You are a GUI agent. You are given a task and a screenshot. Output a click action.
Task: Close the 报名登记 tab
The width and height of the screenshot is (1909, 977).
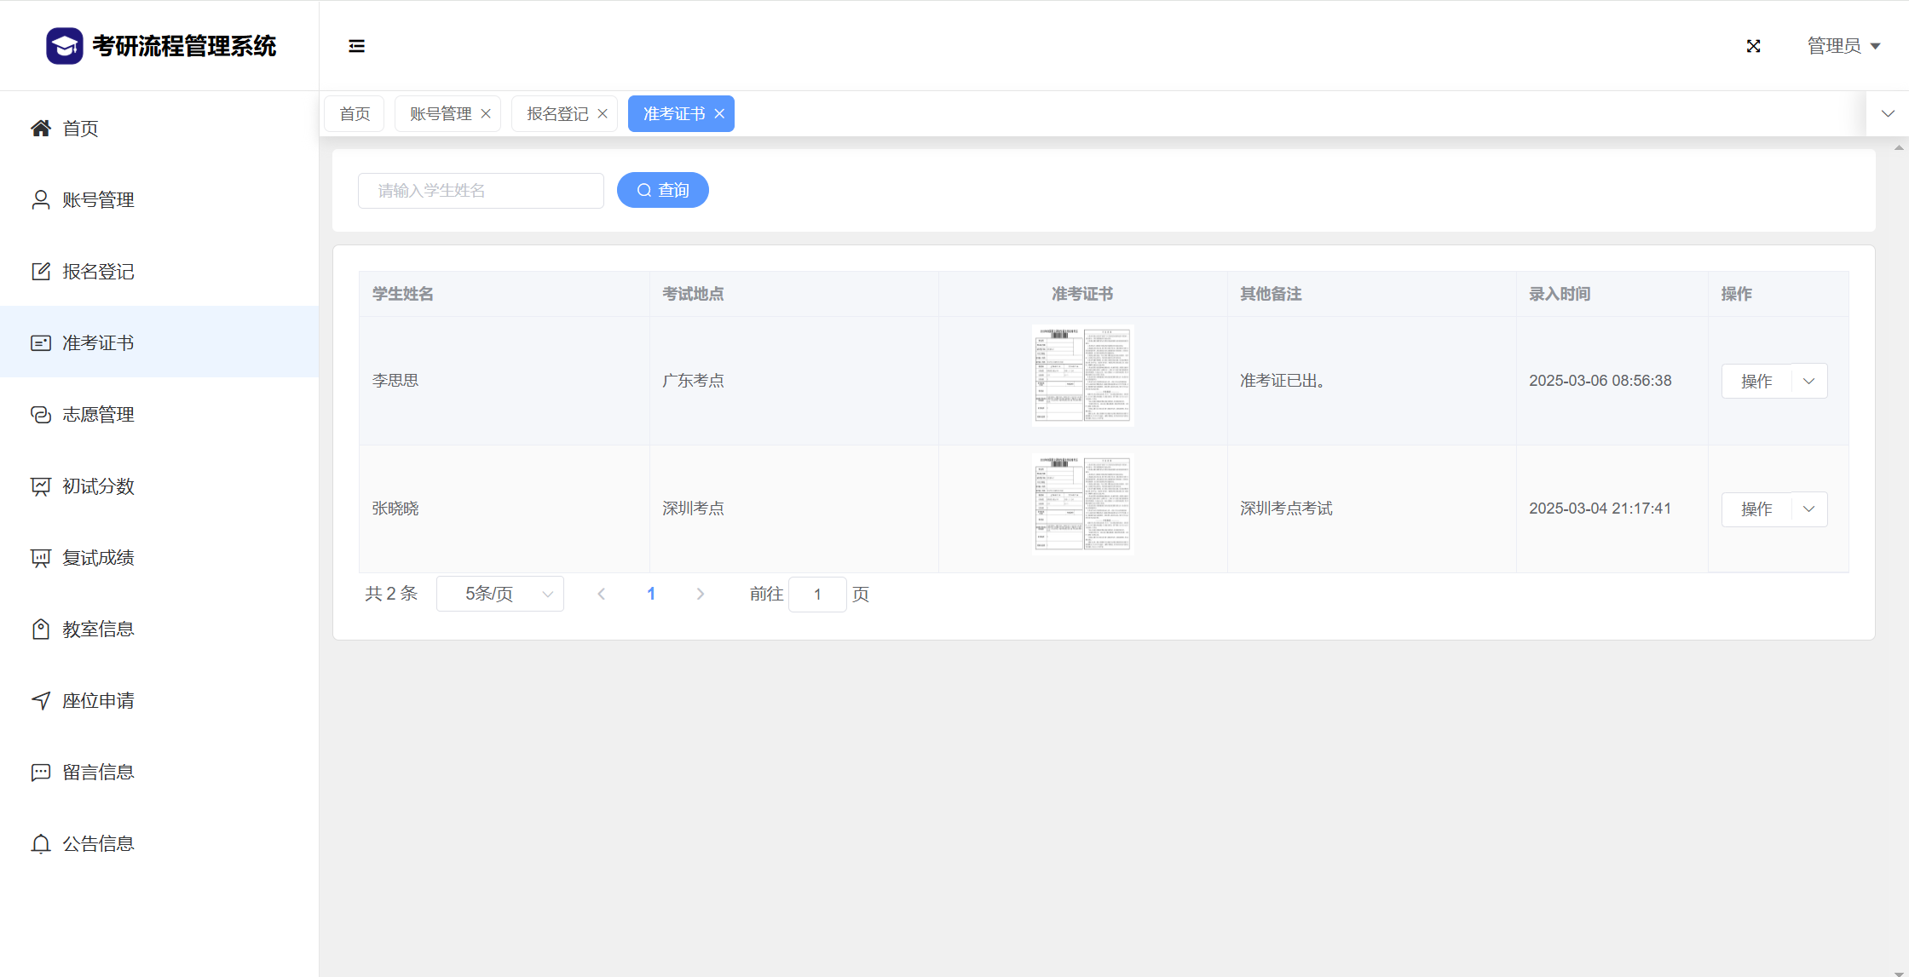(x=603, y=114)
